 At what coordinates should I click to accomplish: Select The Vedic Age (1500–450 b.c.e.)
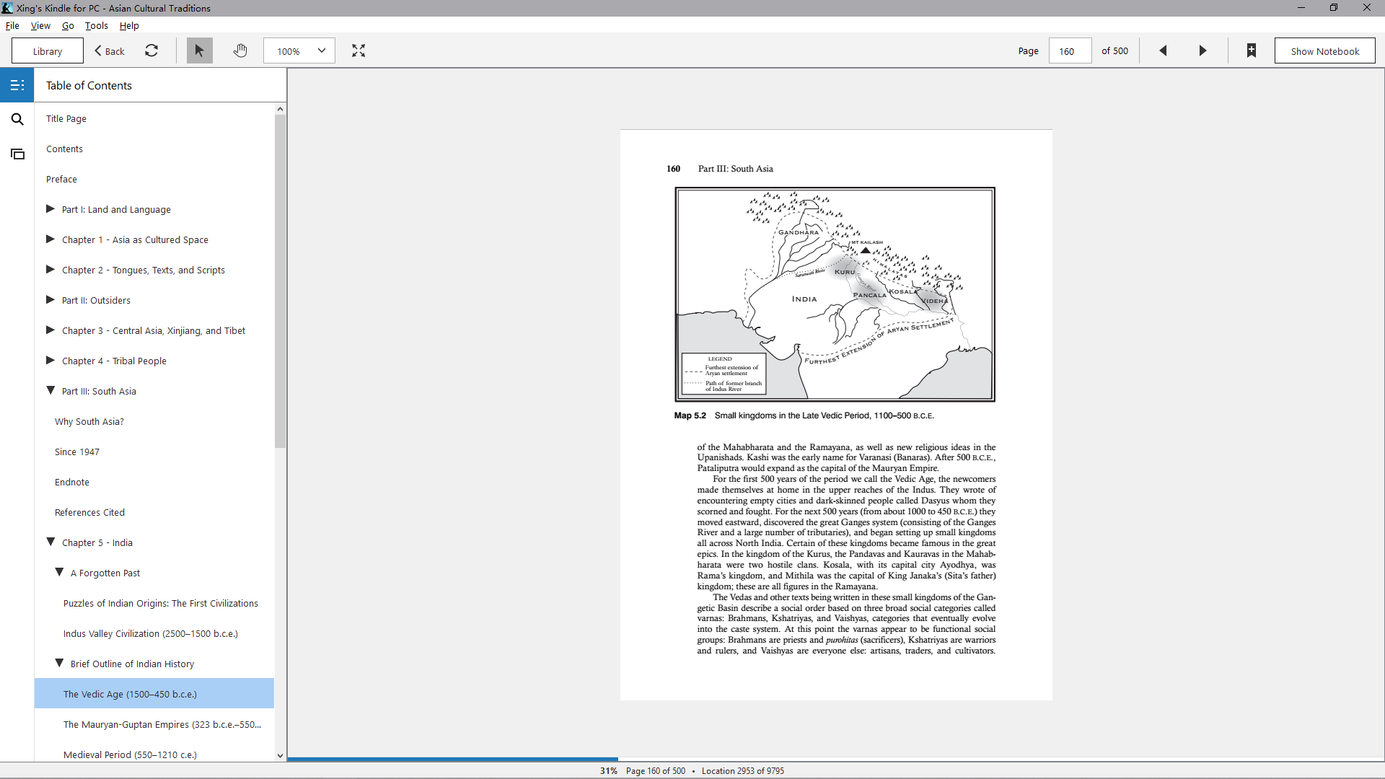click(154, 694)
